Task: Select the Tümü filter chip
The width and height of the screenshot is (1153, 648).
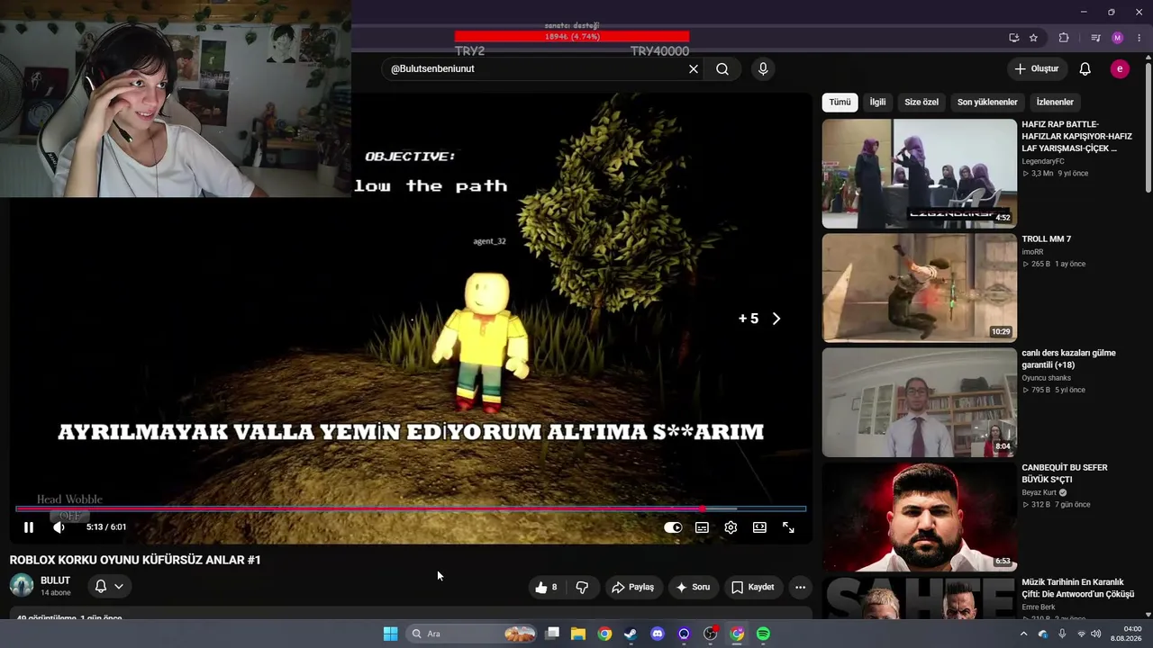Action: (x=840, y=103)
